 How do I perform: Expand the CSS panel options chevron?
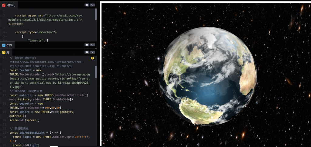(92, 45)
